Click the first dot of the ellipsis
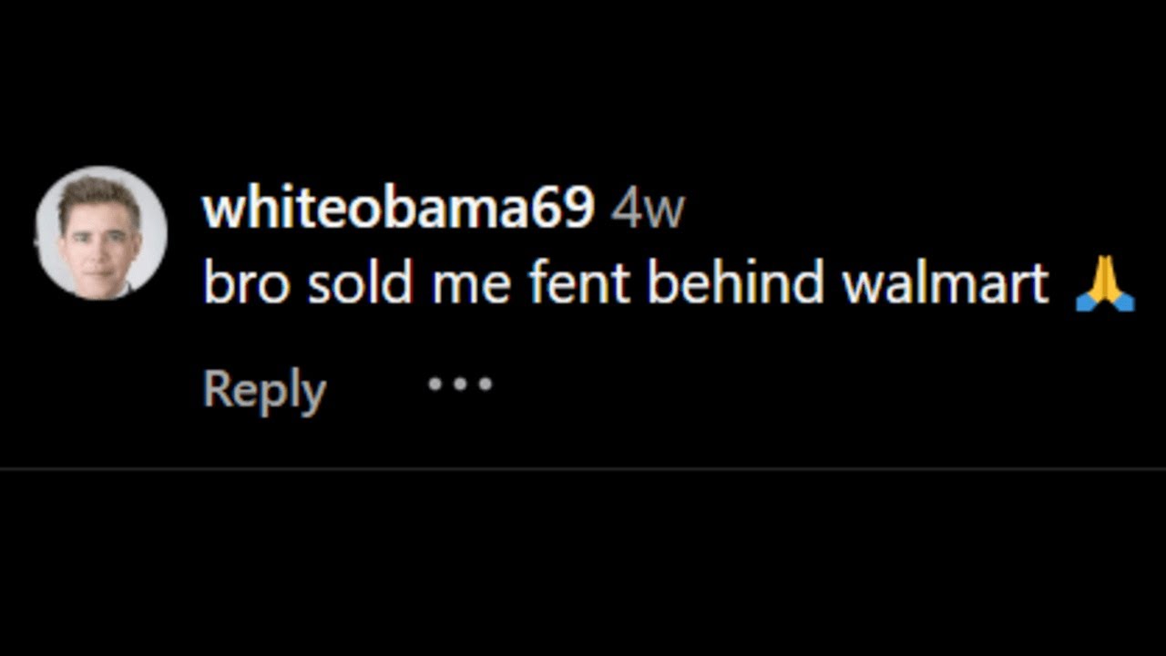 [x=435, y=384]
